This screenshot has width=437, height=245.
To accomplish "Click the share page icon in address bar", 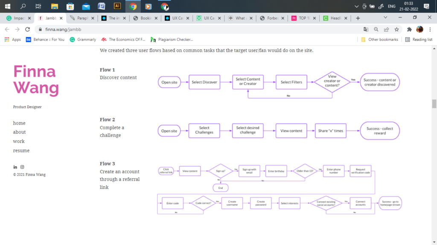I will tap(386, 29).
